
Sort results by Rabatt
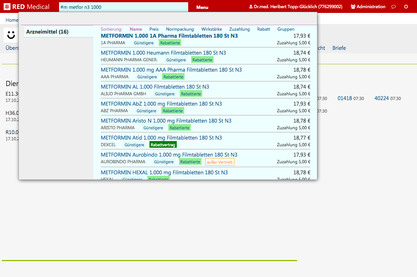pyautogui.click(x=263, y=29)
